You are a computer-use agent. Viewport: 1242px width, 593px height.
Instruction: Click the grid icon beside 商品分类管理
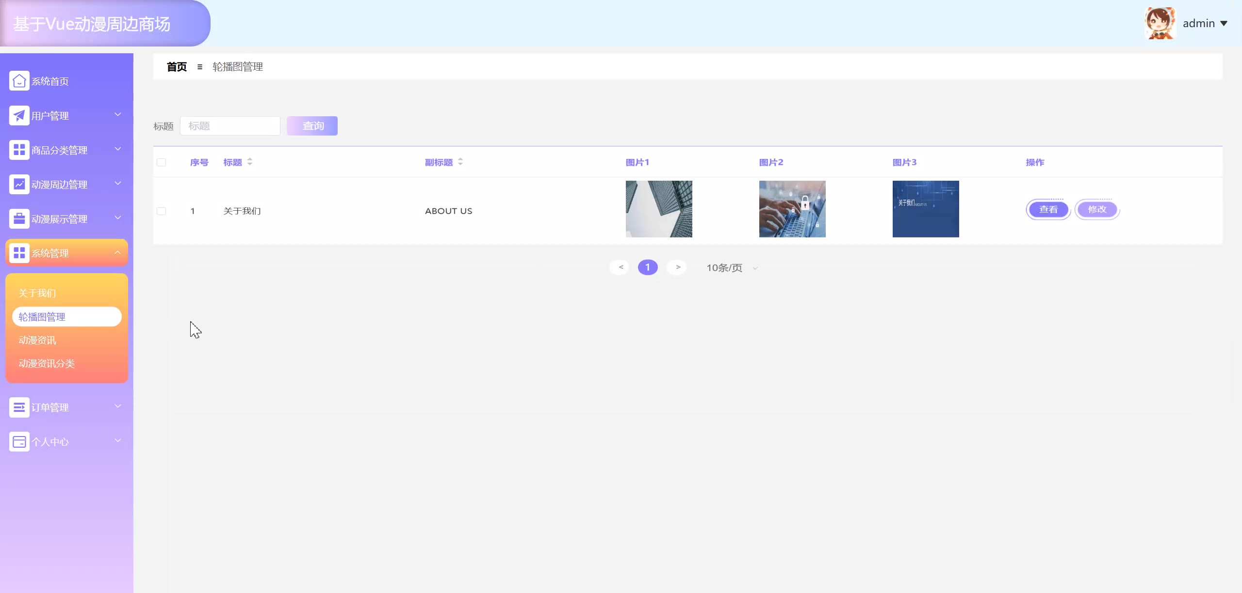(19, 150)
